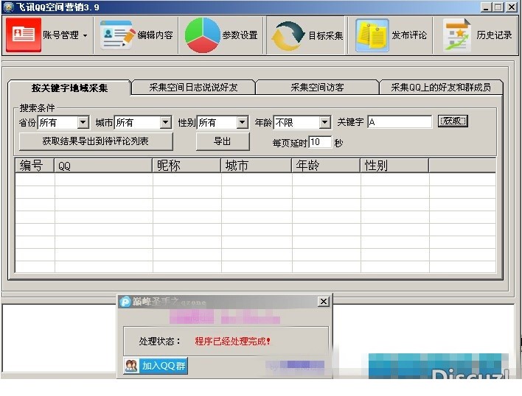
Task: Switch to 采集QQ上的好友和群成员 tab
Action: coord(441,87)
